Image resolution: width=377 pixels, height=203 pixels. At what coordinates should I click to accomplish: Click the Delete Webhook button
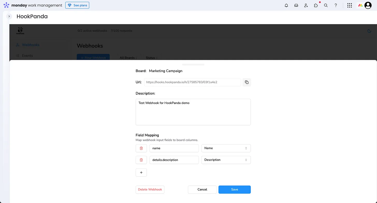coord(150,190)
